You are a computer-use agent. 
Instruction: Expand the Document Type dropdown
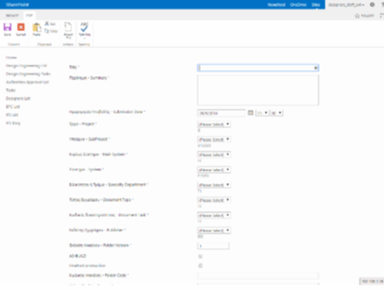[214, 200]
